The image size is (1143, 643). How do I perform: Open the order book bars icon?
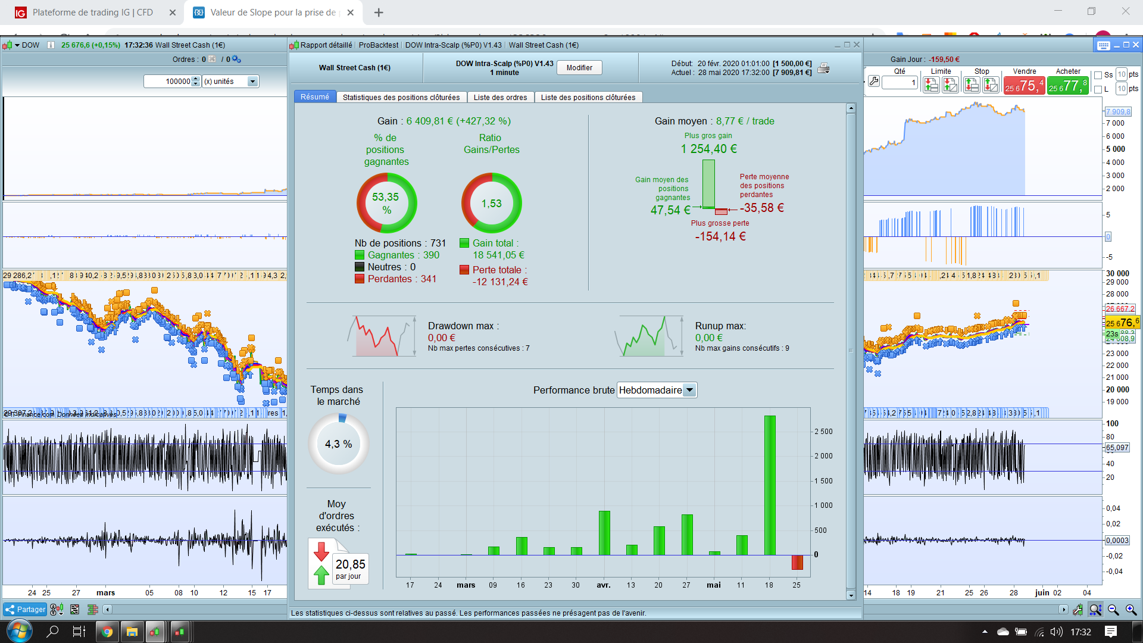click(92, 609)
